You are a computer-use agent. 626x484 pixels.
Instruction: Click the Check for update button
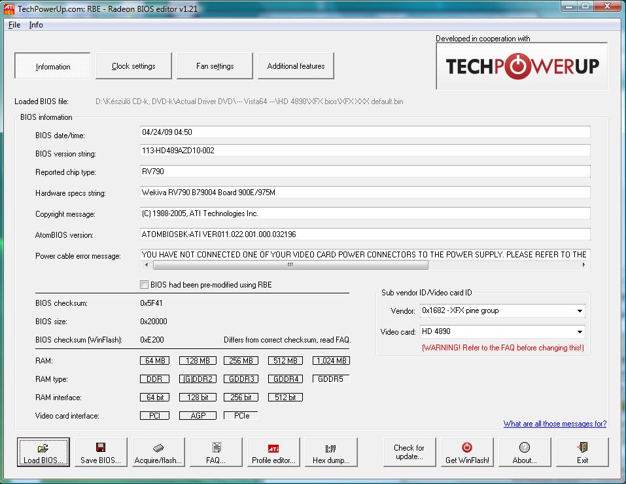pos(409,452)
